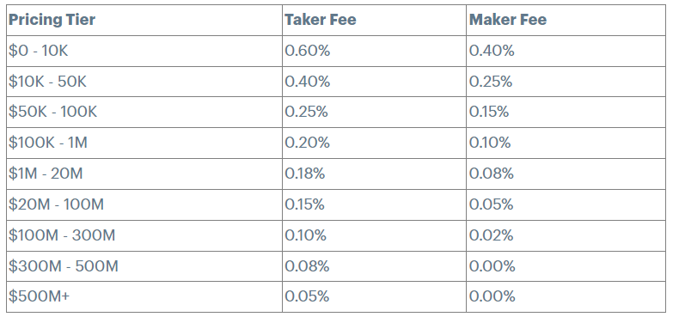Select the $100M - 300M tier cell
679x317 pixels.
(x=144, y=235)
